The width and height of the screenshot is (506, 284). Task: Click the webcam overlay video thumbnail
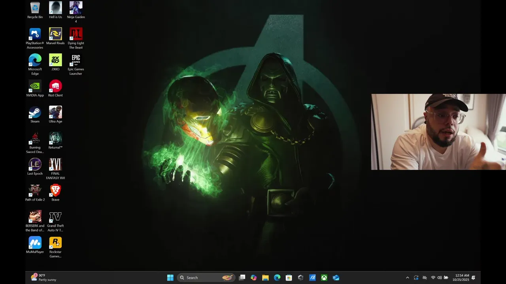pos(438,132)
